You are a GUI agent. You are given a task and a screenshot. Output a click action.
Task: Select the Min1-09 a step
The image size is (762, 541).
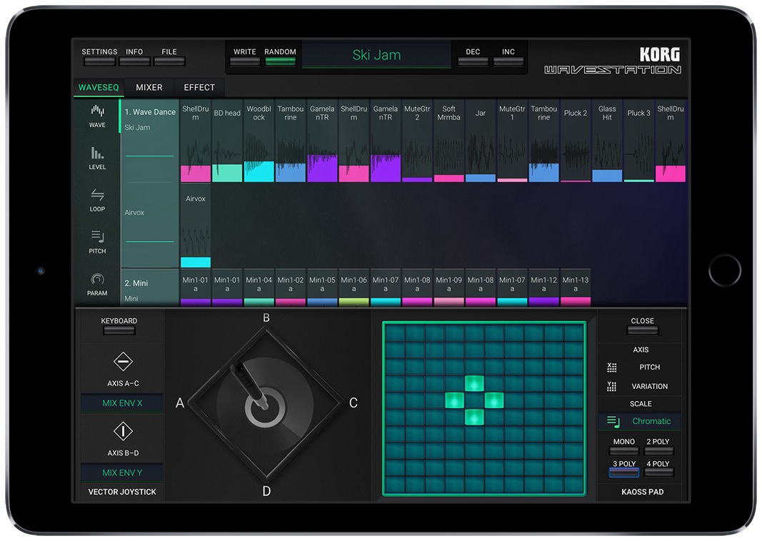(448, 288)
